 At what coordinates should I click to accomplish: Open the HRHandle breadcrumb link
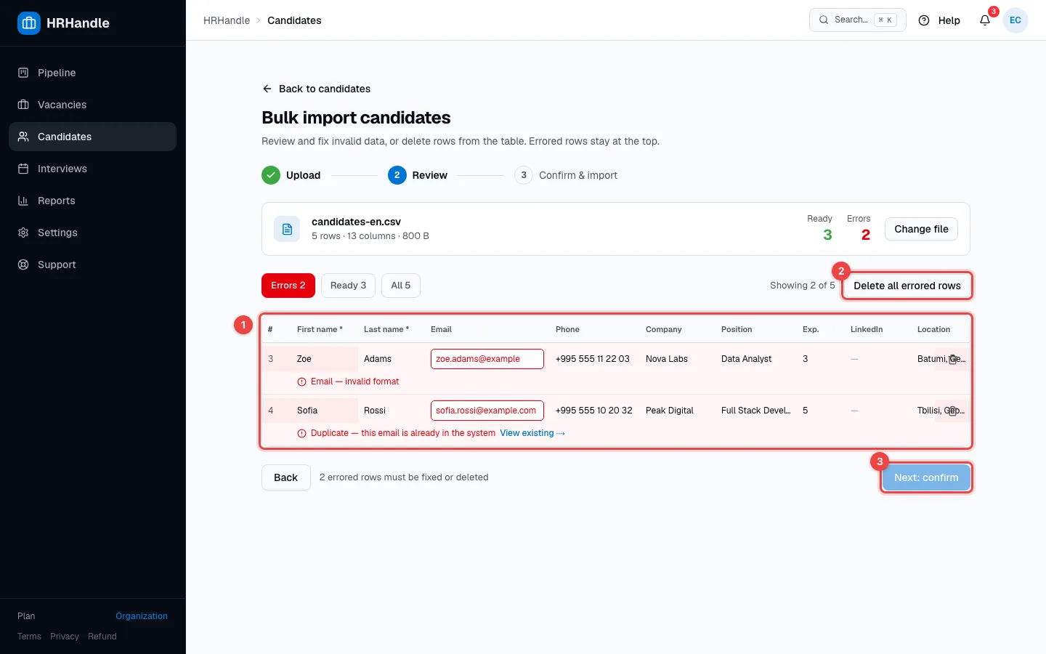pos(227,20)
